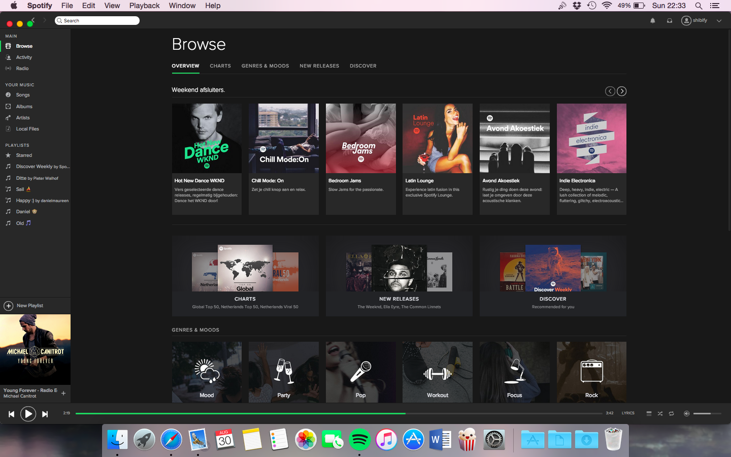731x457 pixels.
Task: Toggle repeat mode
Action: coord(671,413)
